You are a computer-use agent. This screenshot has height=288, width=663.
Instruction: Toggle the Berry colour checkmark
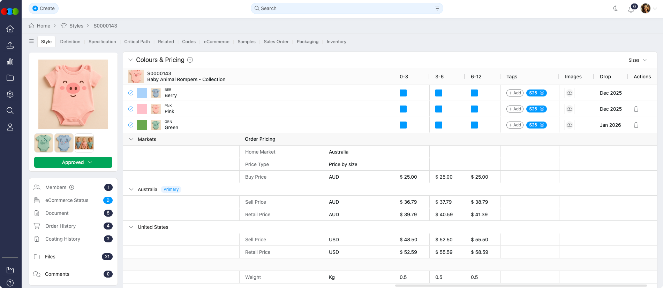point(131,93)
